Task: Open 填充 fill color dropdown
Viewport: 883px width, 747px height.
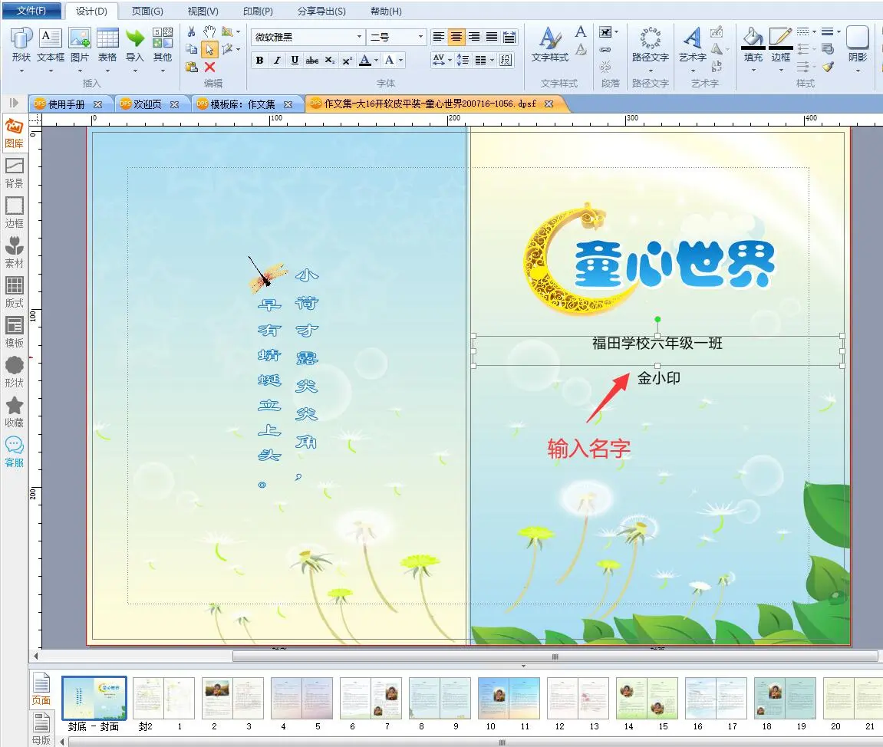Action: (753, 71)
